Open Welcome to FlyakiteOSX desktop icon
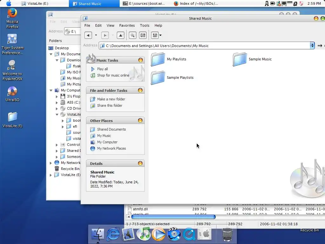 pyautogui.click(x=12, y=71)
